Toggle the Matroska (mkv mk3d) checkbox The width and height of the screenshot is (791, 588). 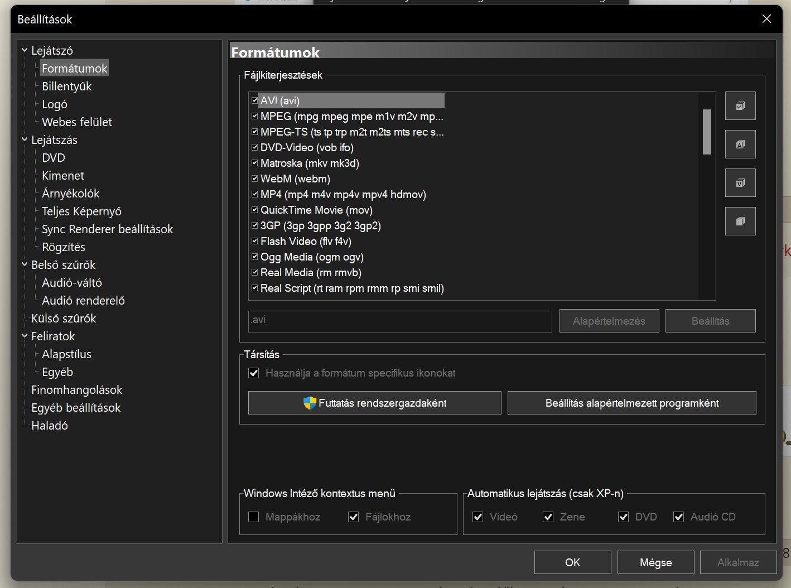254,163
